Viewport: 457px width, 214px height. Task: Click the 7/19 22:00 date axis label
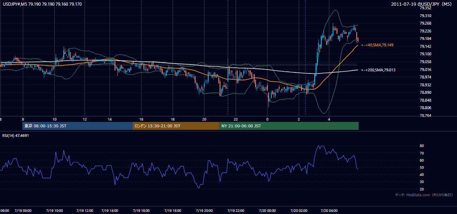(x=236, y=210)
